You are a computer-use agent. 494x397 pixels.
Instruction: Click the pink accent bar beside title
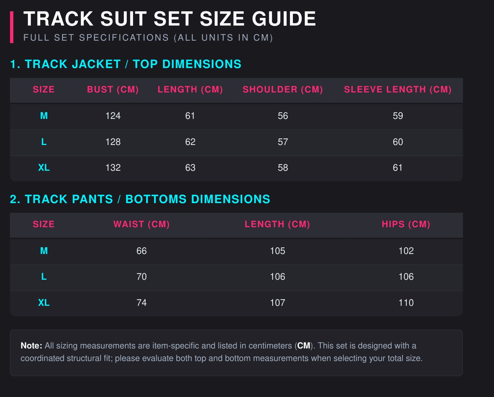click(12, 27)
